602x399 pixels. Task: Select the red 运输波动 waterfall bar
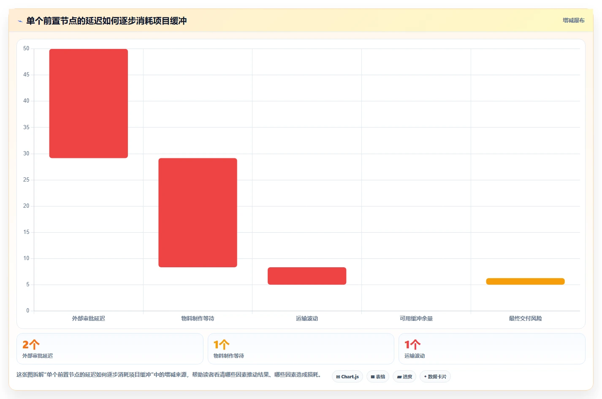pos(307,276)
